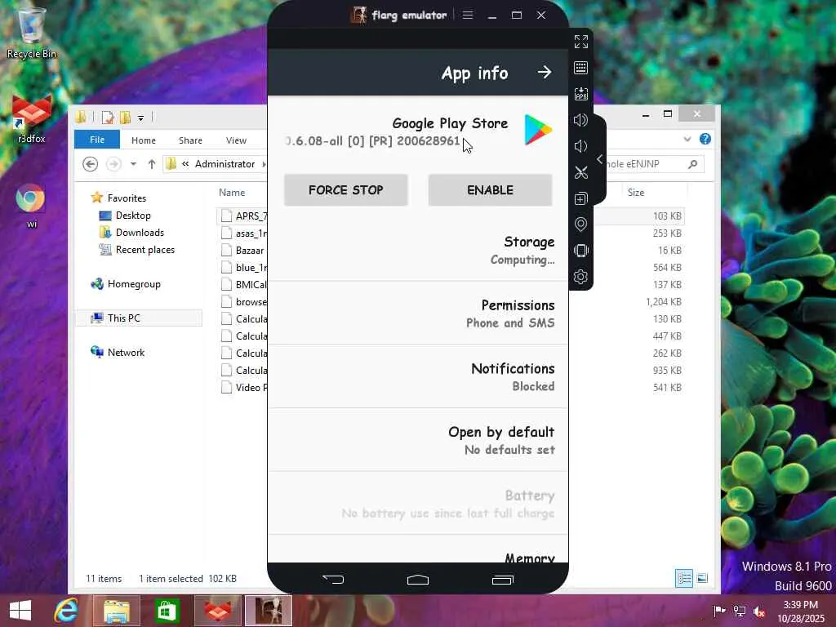This screenshot has width=836, height=627.
Task: Click the install APK icon in emulator sidebar
Action: [580, 94]
